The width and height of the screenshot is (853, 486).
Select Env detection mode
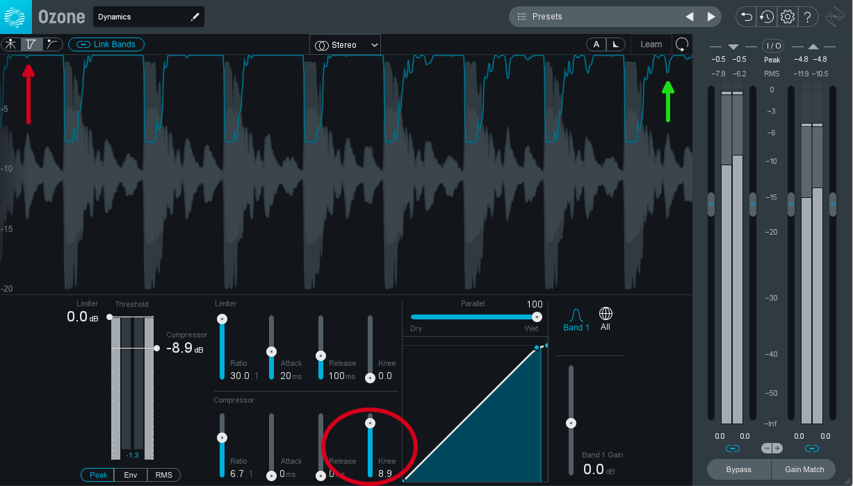coord(131,475)
